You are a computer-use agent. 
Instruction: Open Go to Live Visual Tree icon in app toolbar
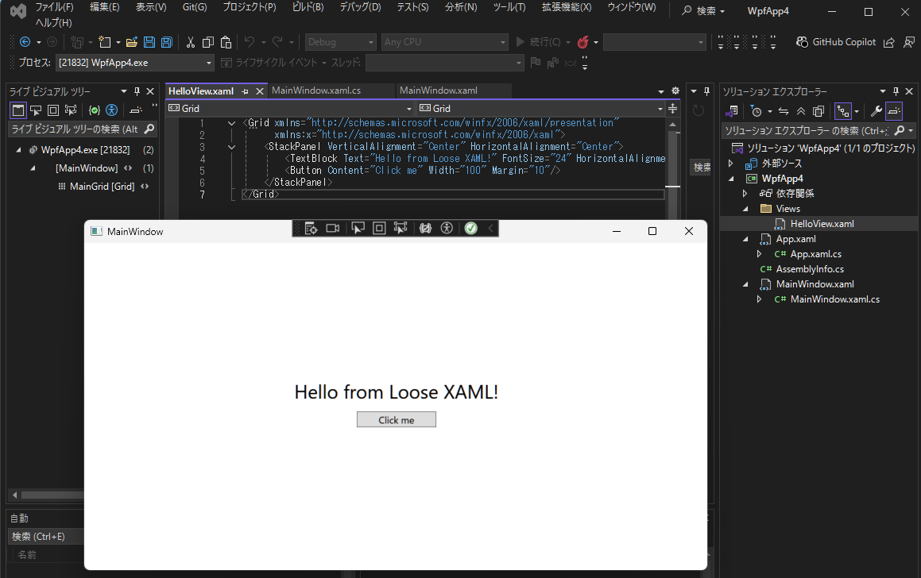coord(311,229)
